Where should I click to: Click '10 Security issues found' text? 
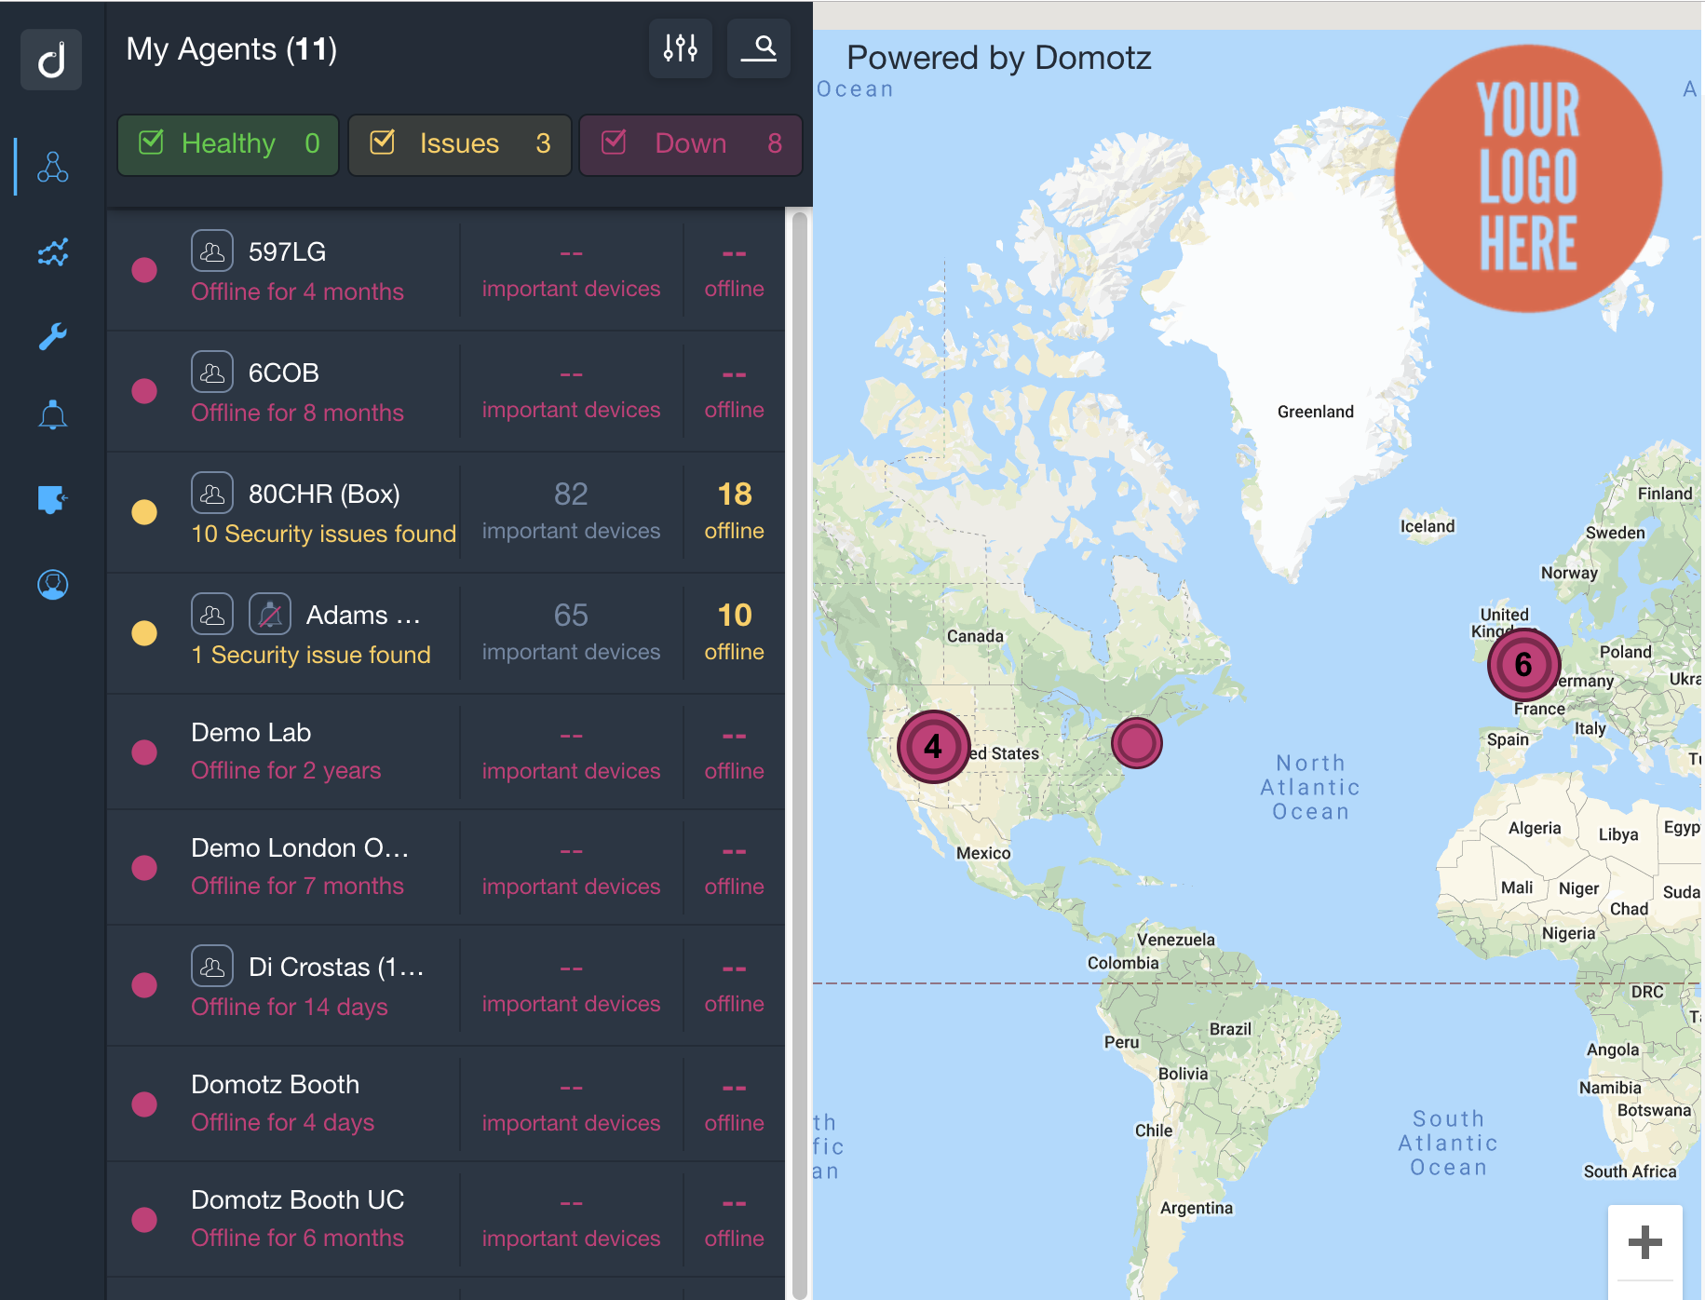pyautogui.click(x=323, y=534)
